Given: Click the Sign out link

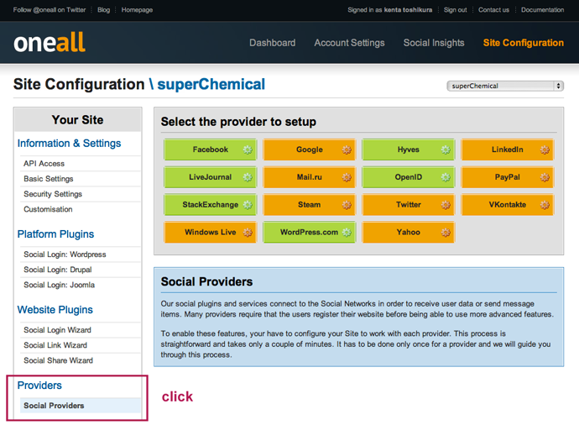Looking at the screenshot, I should coord(455,10).
